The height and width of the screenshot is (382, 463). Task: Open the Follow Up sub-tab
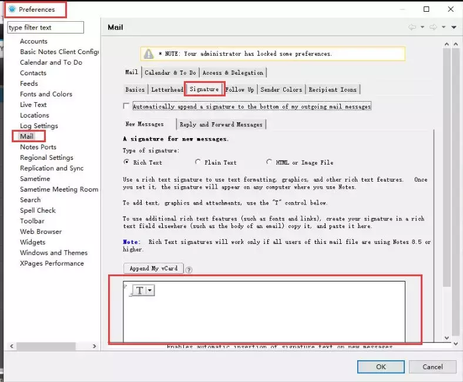(x=240, y=89)
